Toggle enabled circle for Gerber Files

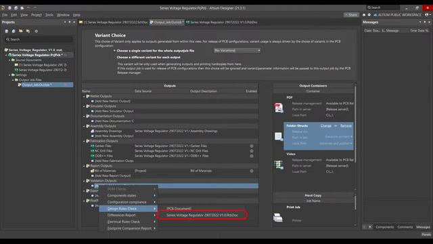252,146
